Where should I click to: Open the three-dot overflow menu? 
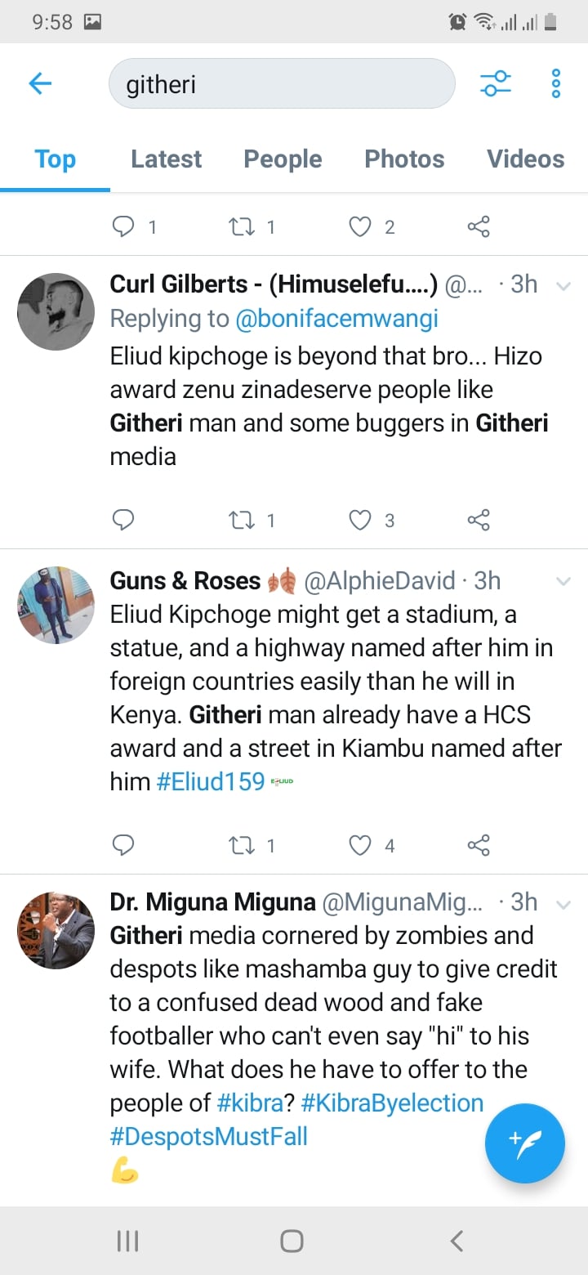(x=556, y=83)
